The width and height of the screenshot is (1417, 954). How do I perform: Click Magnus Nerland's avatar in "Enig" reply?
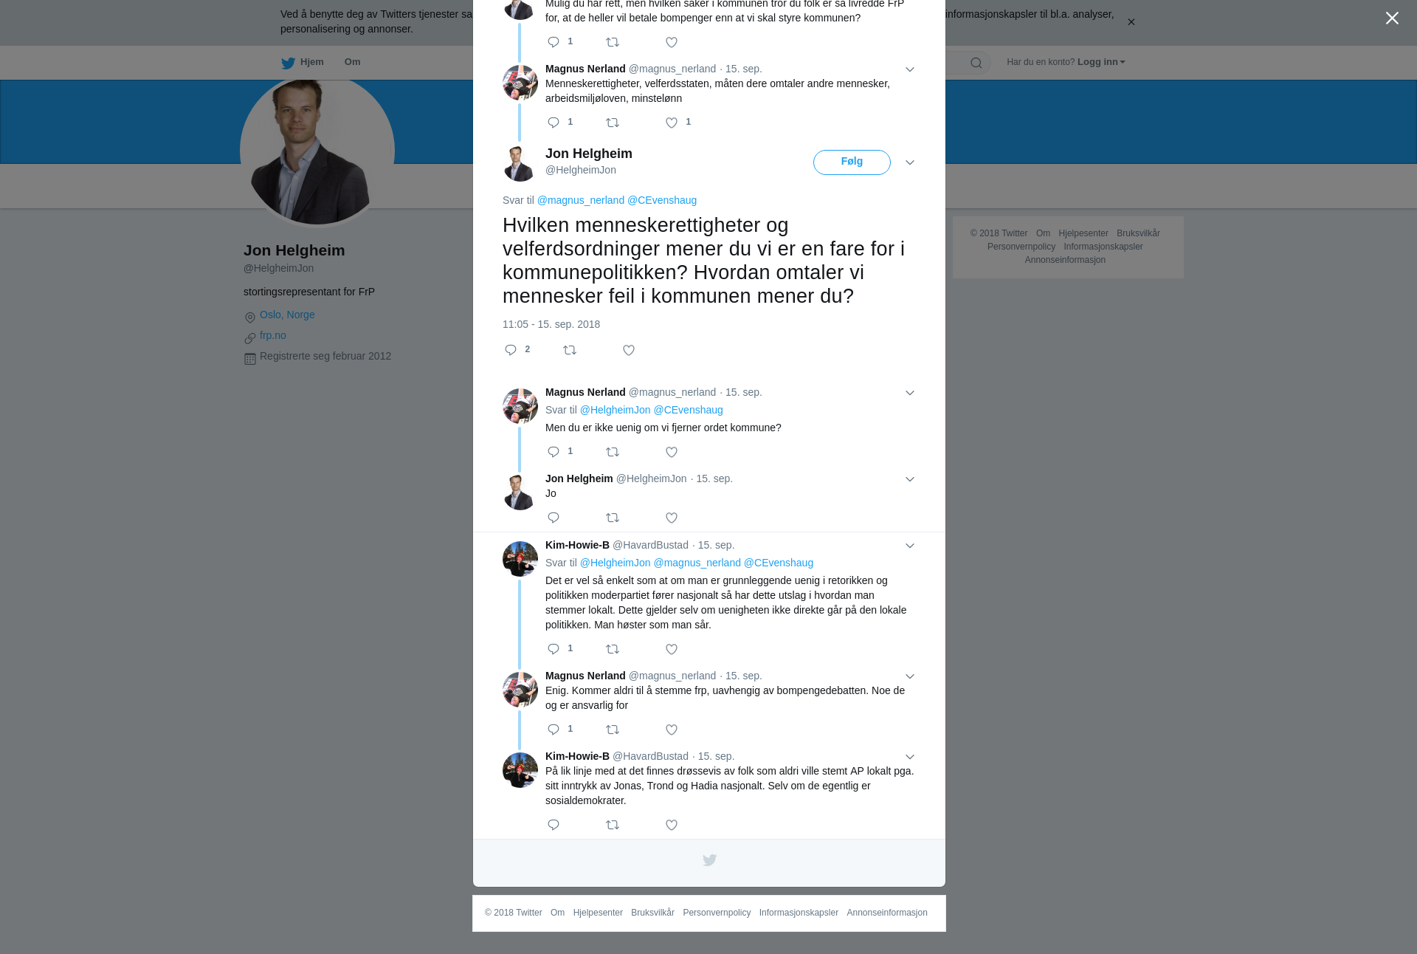pyautogui.click(x=520, y=690)
